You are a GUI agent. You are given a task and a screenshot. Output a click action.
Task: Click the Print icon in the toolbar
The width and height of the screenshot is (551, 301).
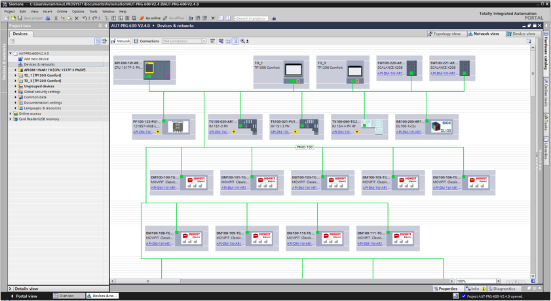(x=47, y=18)
